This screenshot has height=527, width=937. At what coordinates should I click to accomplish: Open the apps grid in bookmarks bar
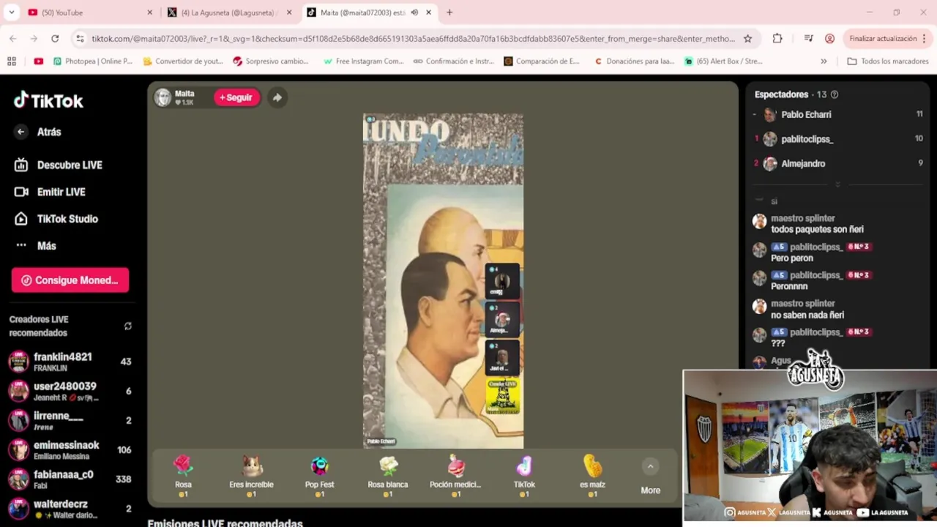point(11,61)
